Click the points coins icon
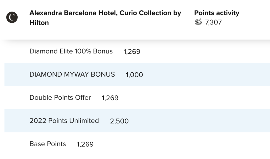The height and width of the screenshot is (159, 270). click(x=198, y=22)
